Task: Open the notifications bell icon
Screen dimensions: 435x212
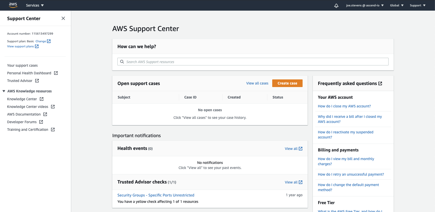Action: 336,5
